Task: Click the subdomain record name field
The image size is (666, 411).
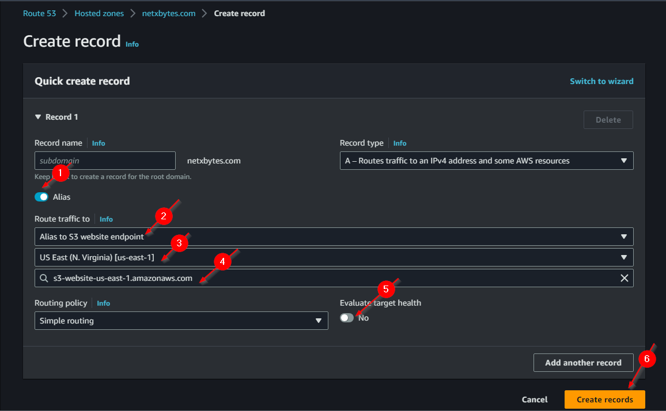Action: point(105,161)
